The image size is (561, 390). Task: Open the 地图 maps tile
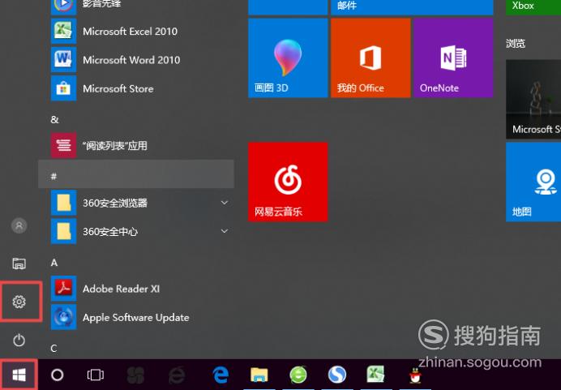point(533,182)
